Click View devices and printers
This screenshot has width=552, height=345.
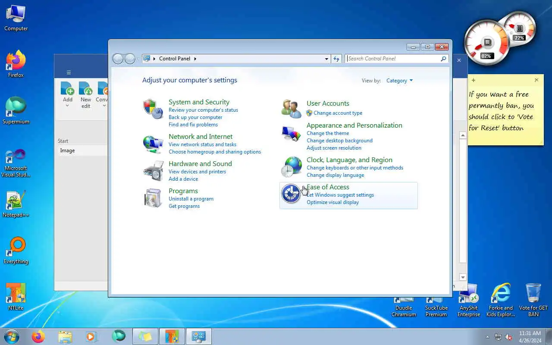click(197, 172)
